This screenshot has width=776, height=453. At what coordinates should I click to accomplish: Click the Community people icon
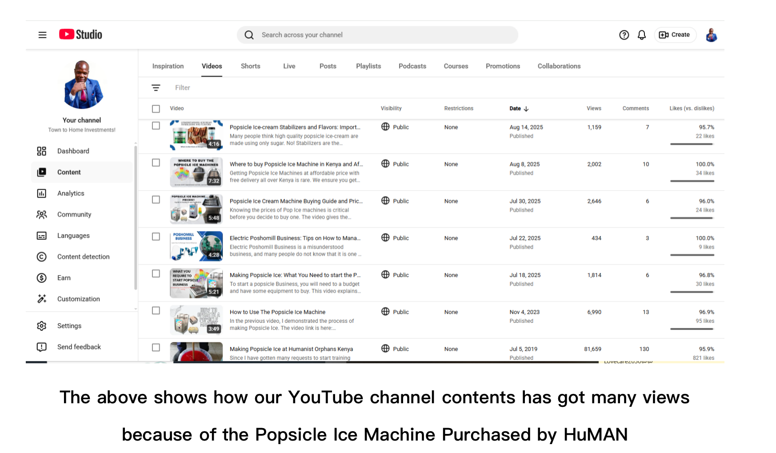[41, 214]
